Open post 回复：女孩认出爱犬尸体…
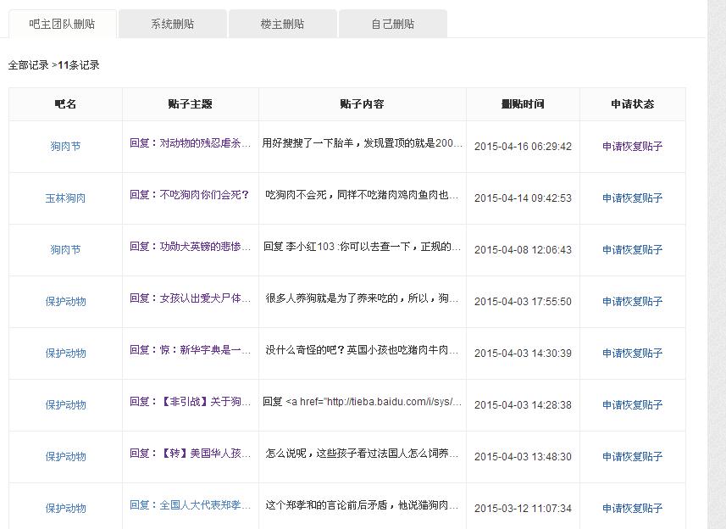This screenshot has width=726, height=529. coord(190,298)
